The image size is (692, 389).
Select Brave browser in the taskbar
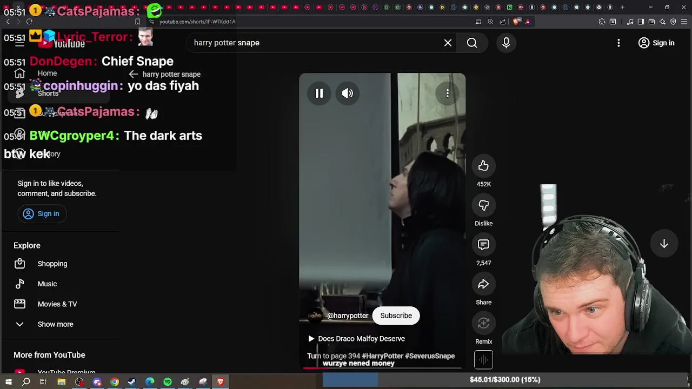(221, 382)
